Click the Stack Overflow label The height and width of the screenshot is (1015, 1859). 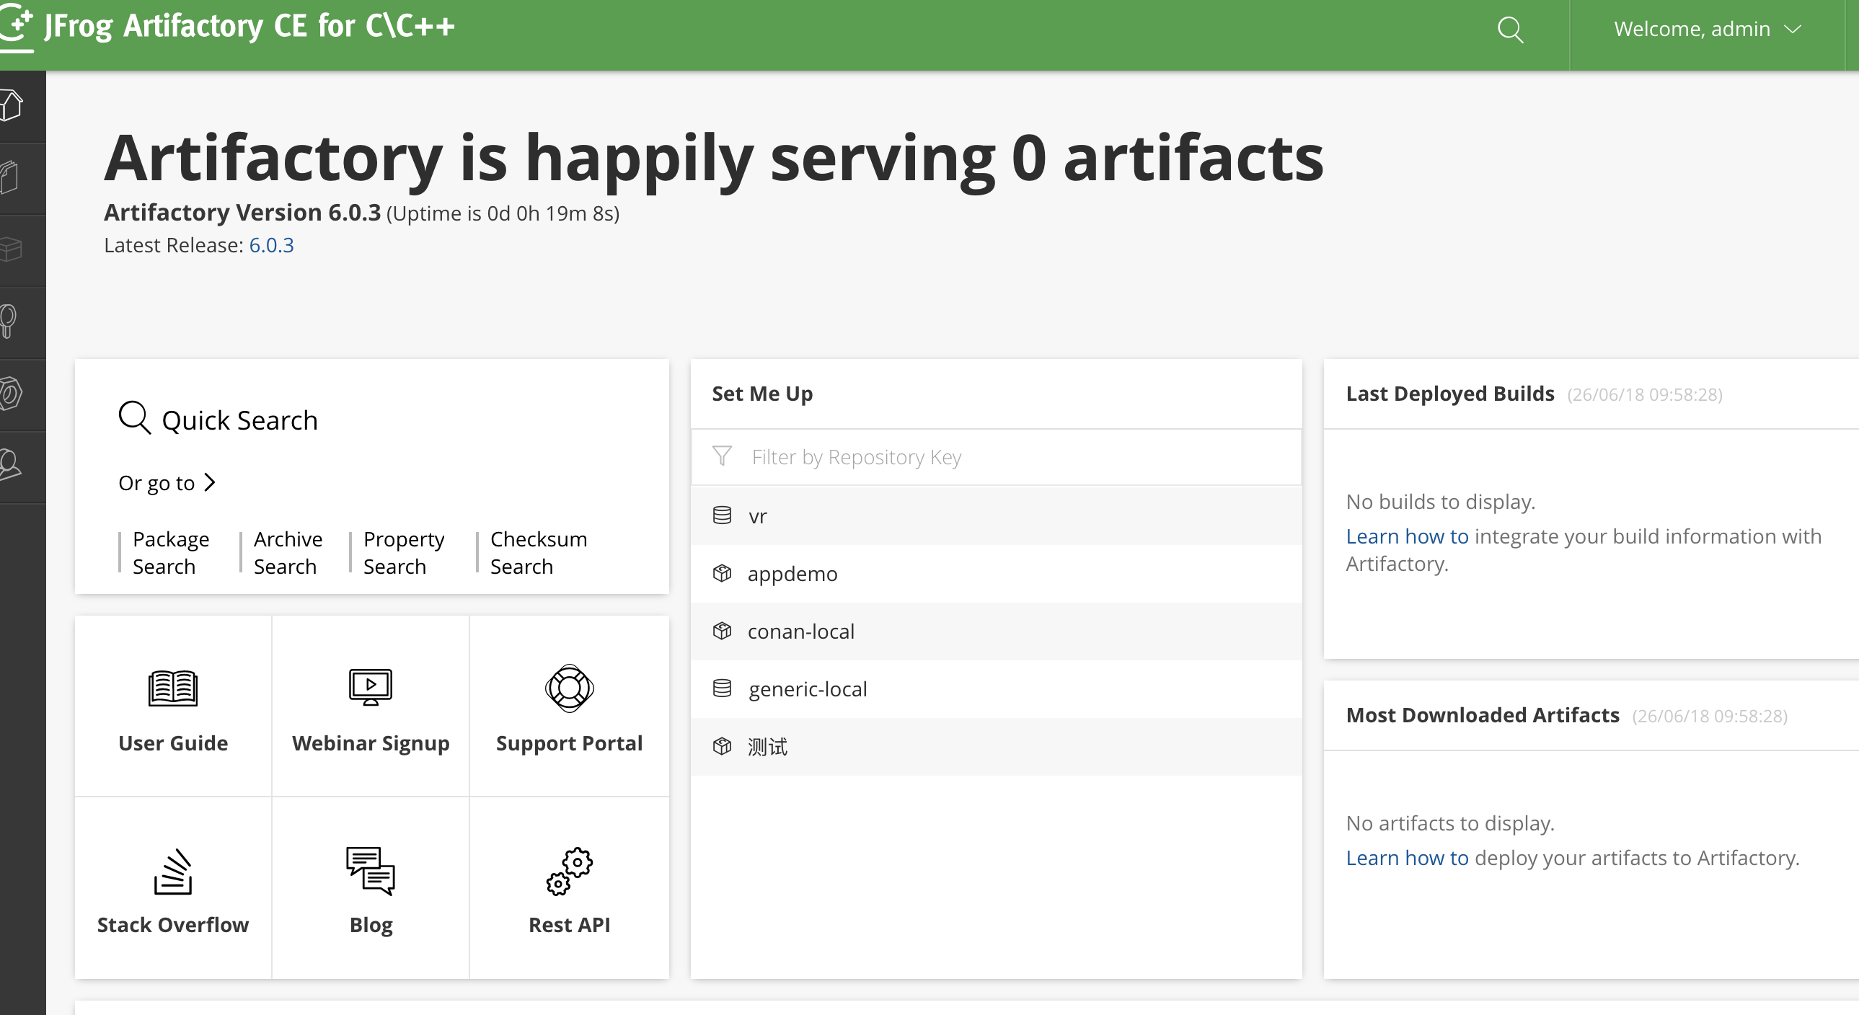click(173, 925)
